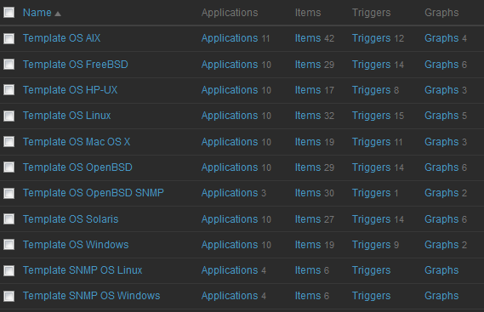Image resolution: width=484 pixels, height=312 pixels.
Task: Tick the select-all checkbox in the header
Action: pos(9,13)
